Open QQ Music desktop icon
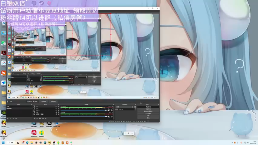 click(42, 133)
